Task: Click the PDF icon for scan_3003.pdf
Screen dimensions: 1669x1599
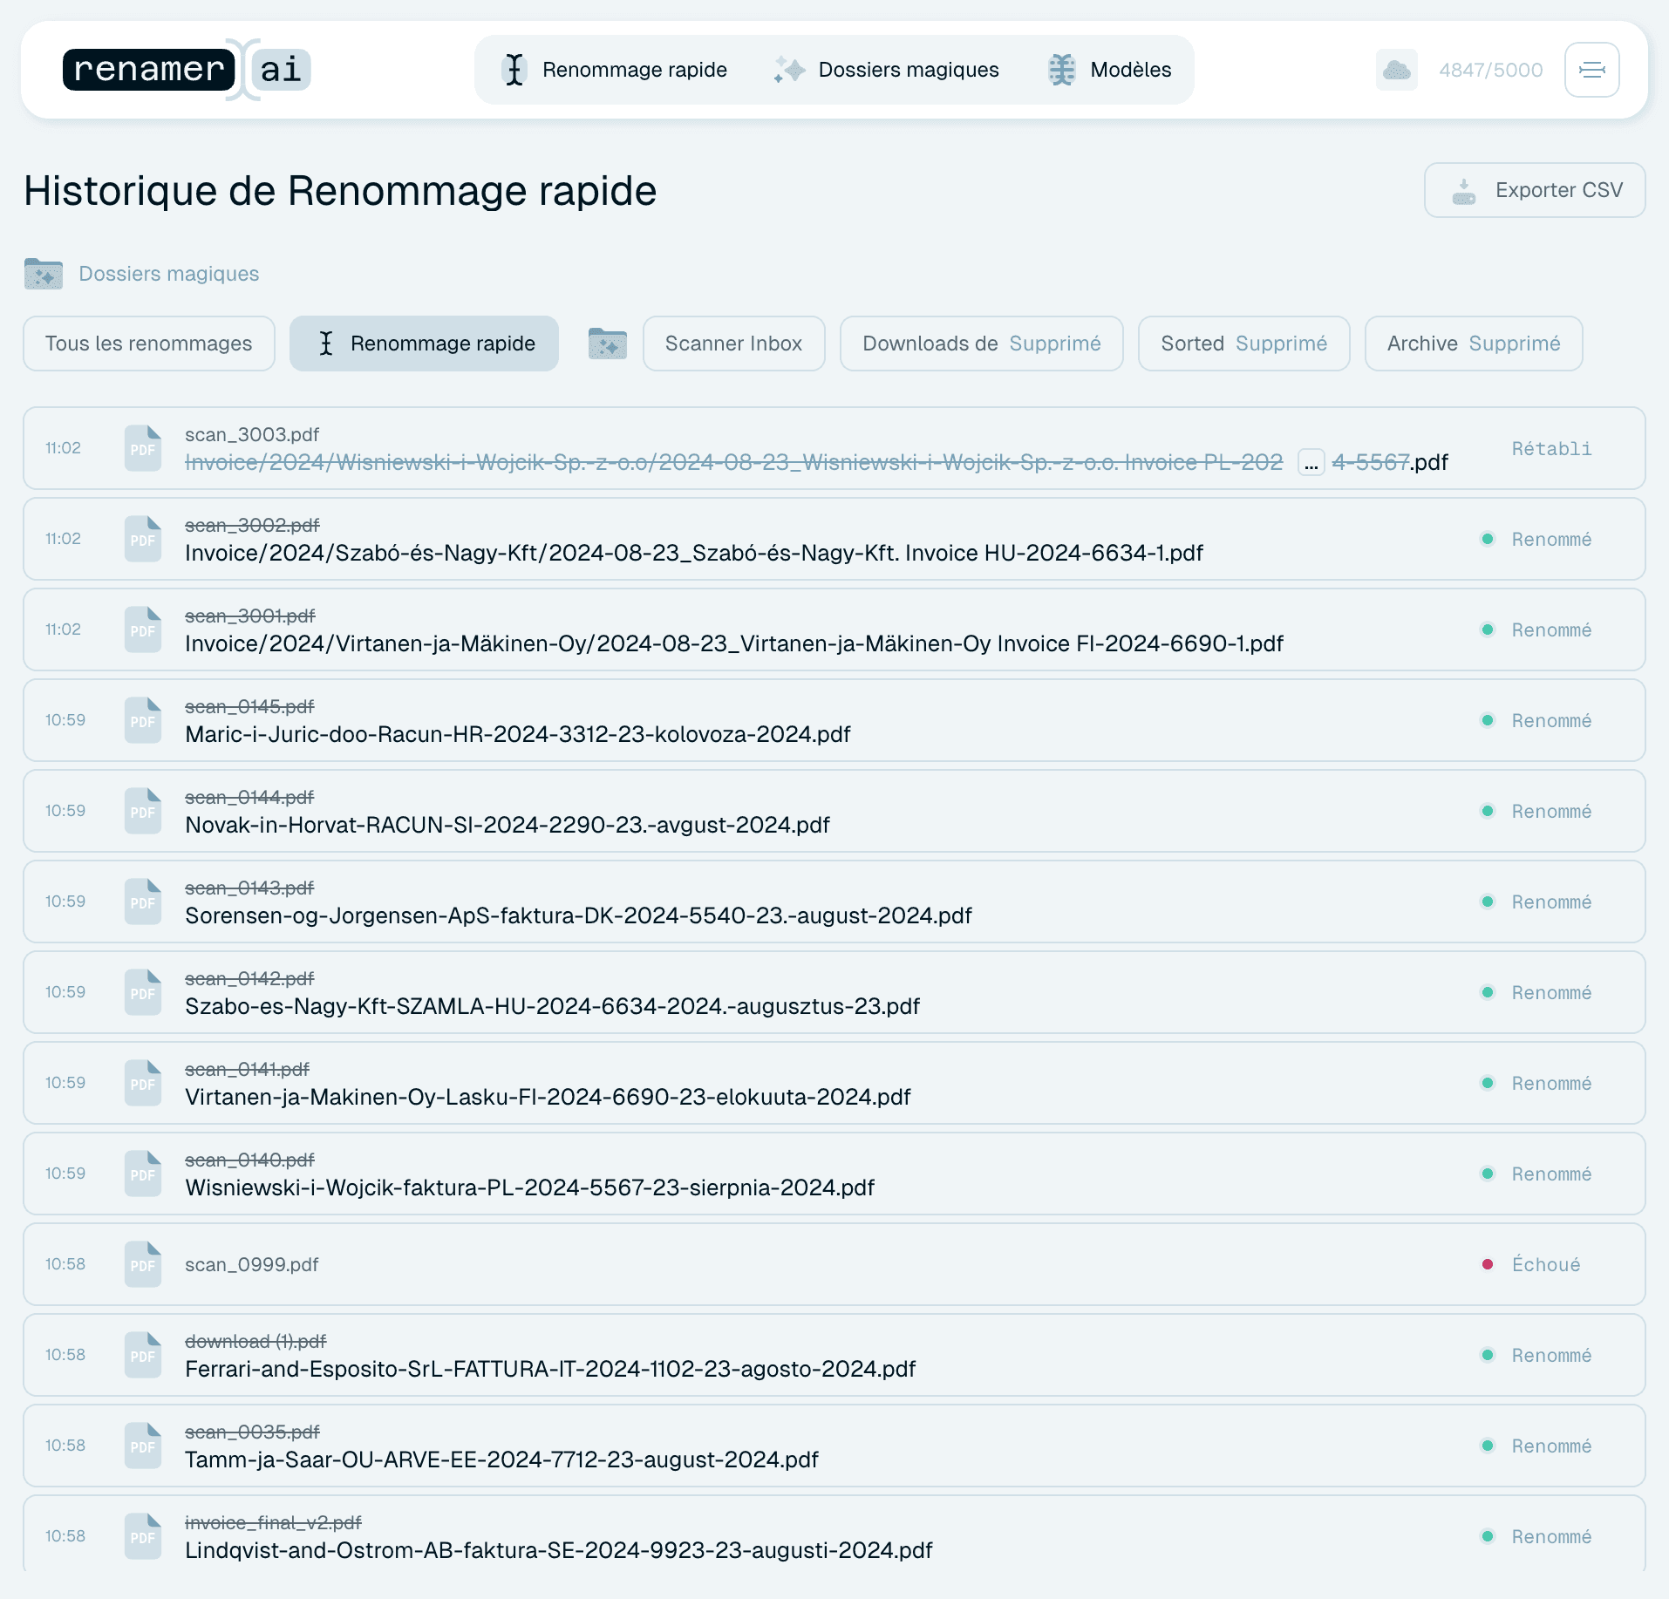Action: (143, 448)
